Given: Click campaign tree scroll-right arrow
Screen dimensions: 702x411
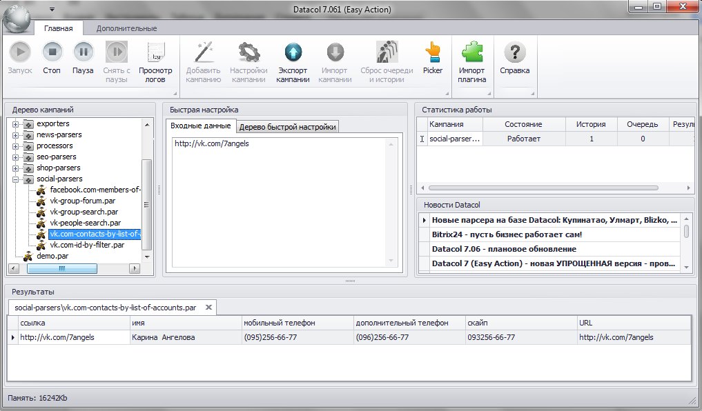Looking at the screenshot, I should pyautogui.click(x=135, y=268).
